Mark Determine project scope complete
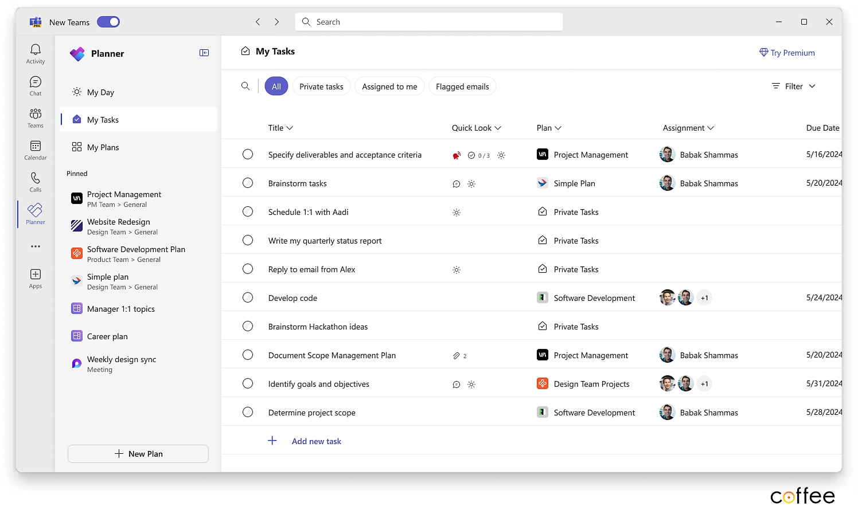Viewport: 858px width, 526px height. pyautogui.click(x=248, y=412)
